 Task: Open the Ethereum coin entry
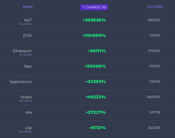click(x=22, y=51)
